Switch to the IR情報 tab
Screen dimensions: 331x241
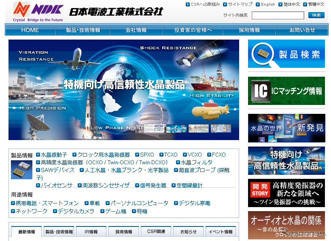click(x=91, y=231)
